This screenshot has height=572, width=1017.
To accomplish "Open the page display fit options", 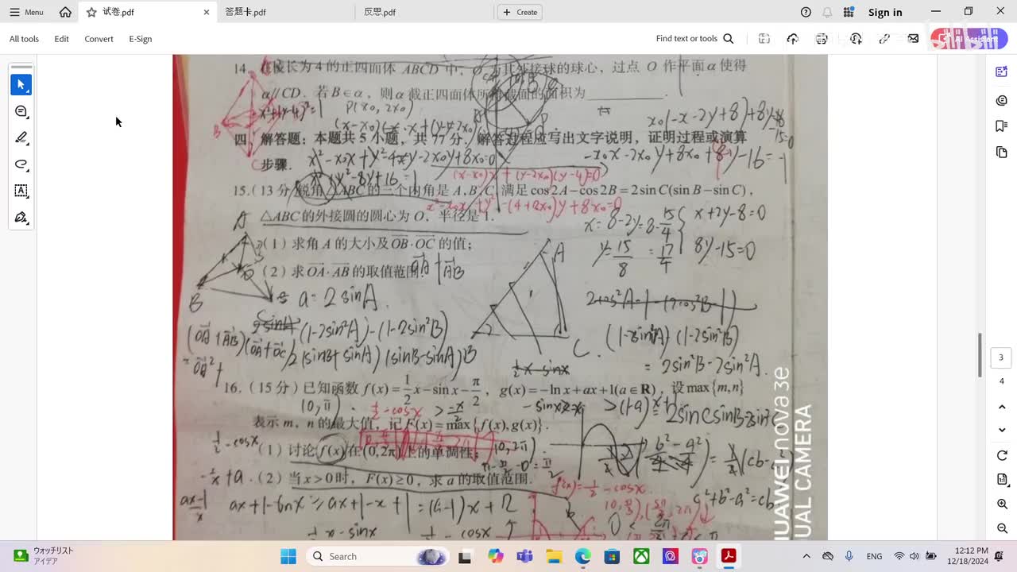I will pyautogui.click(x=1001, y=480).
